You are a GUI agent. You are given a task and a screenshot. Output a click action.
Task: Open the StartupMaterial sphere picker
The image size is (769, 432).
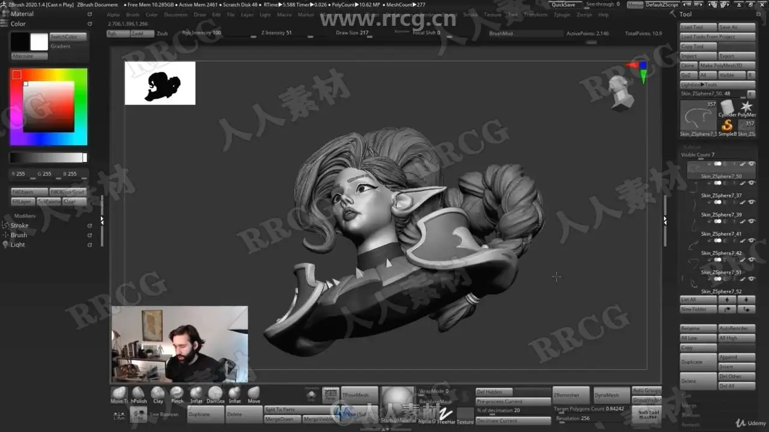click(398, 405)
